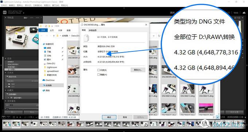Viewport: 248px width, 132px height.
Task: Select OneDrive in Explorer sidebar
Action: pyautogui.click(x=49, y=80)
